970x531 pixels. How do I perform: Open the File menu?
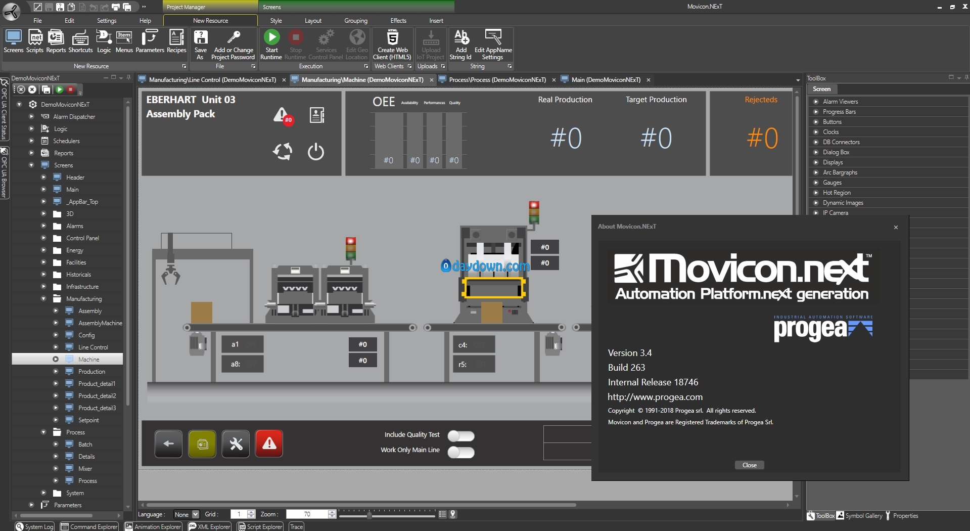(37, 21)
